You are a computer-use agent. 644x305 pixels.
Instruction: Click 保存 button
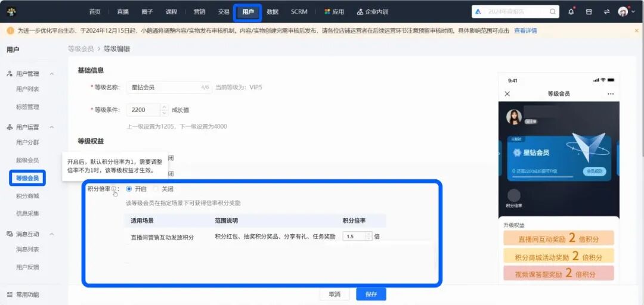point(371,294)
